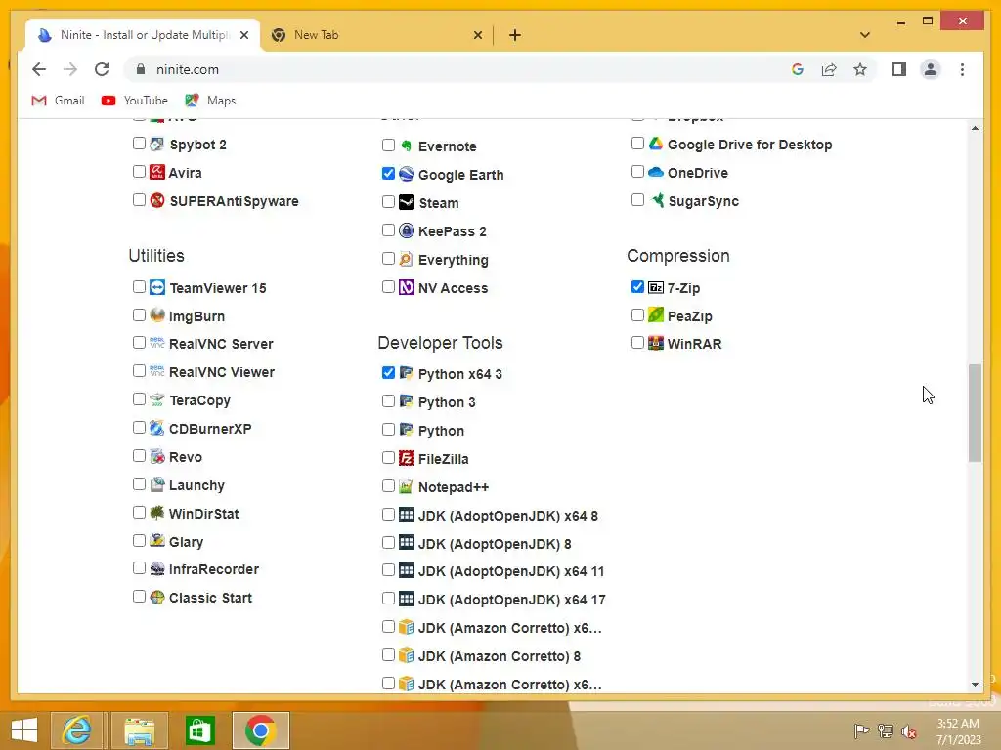The width and height of the screenshot is (1001, 750).
Task: Click the SUPERAntiSpyware icon
Action: click(x=157, y=200)
